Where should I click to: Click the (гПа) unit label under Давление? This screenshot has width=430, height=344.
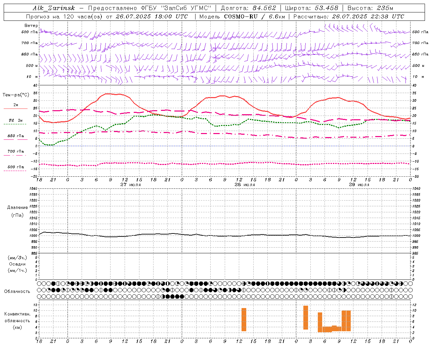[17, 215]
